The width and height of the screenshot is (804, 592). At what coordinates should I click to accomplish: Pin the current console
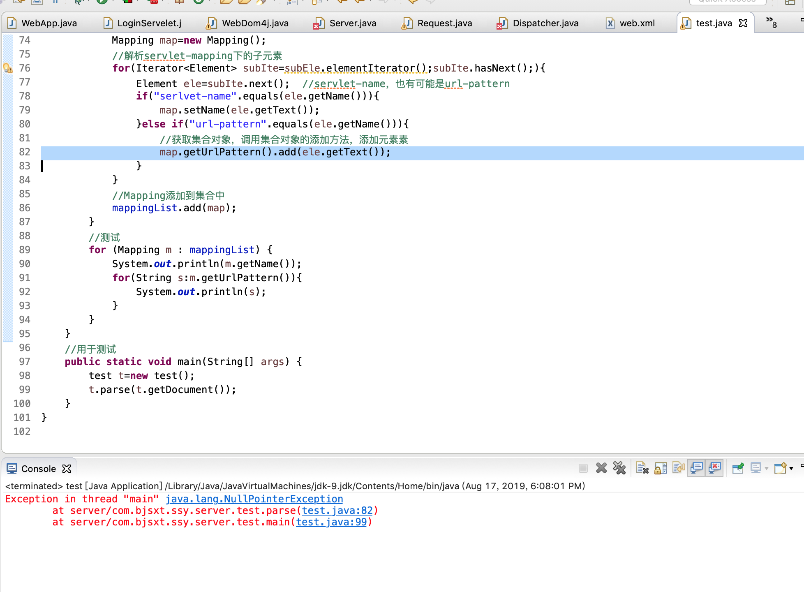738,468
